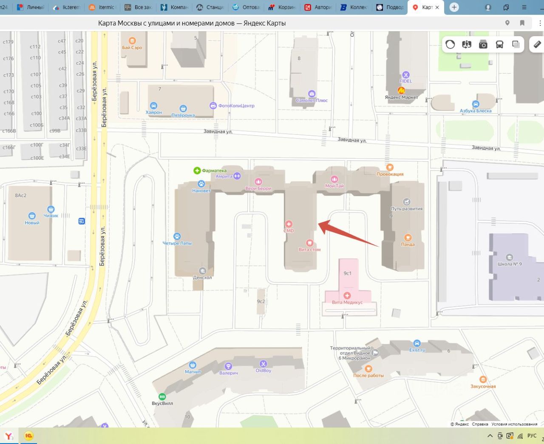Open the location permission pin in the address bar
The height and width of the screenshot is (444, 544).
(507, 23)
